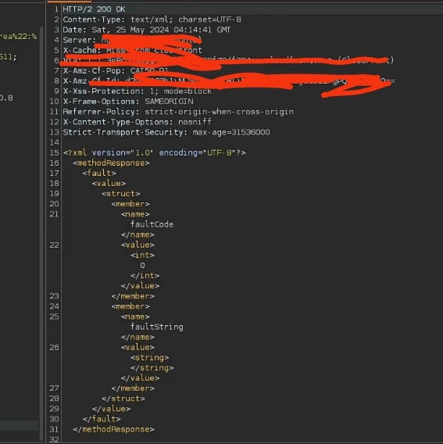Image resolution: width=443 pixels, height=444 pixels.
Task: Click the closing methodResponse tag
Action: pos(113,429)
